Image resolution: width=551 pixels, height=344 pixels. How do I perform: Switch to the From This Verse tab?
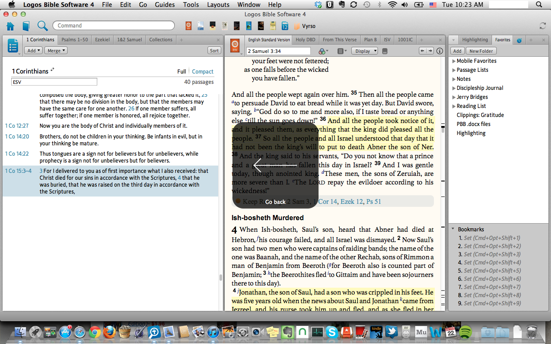tap(340, 40)
